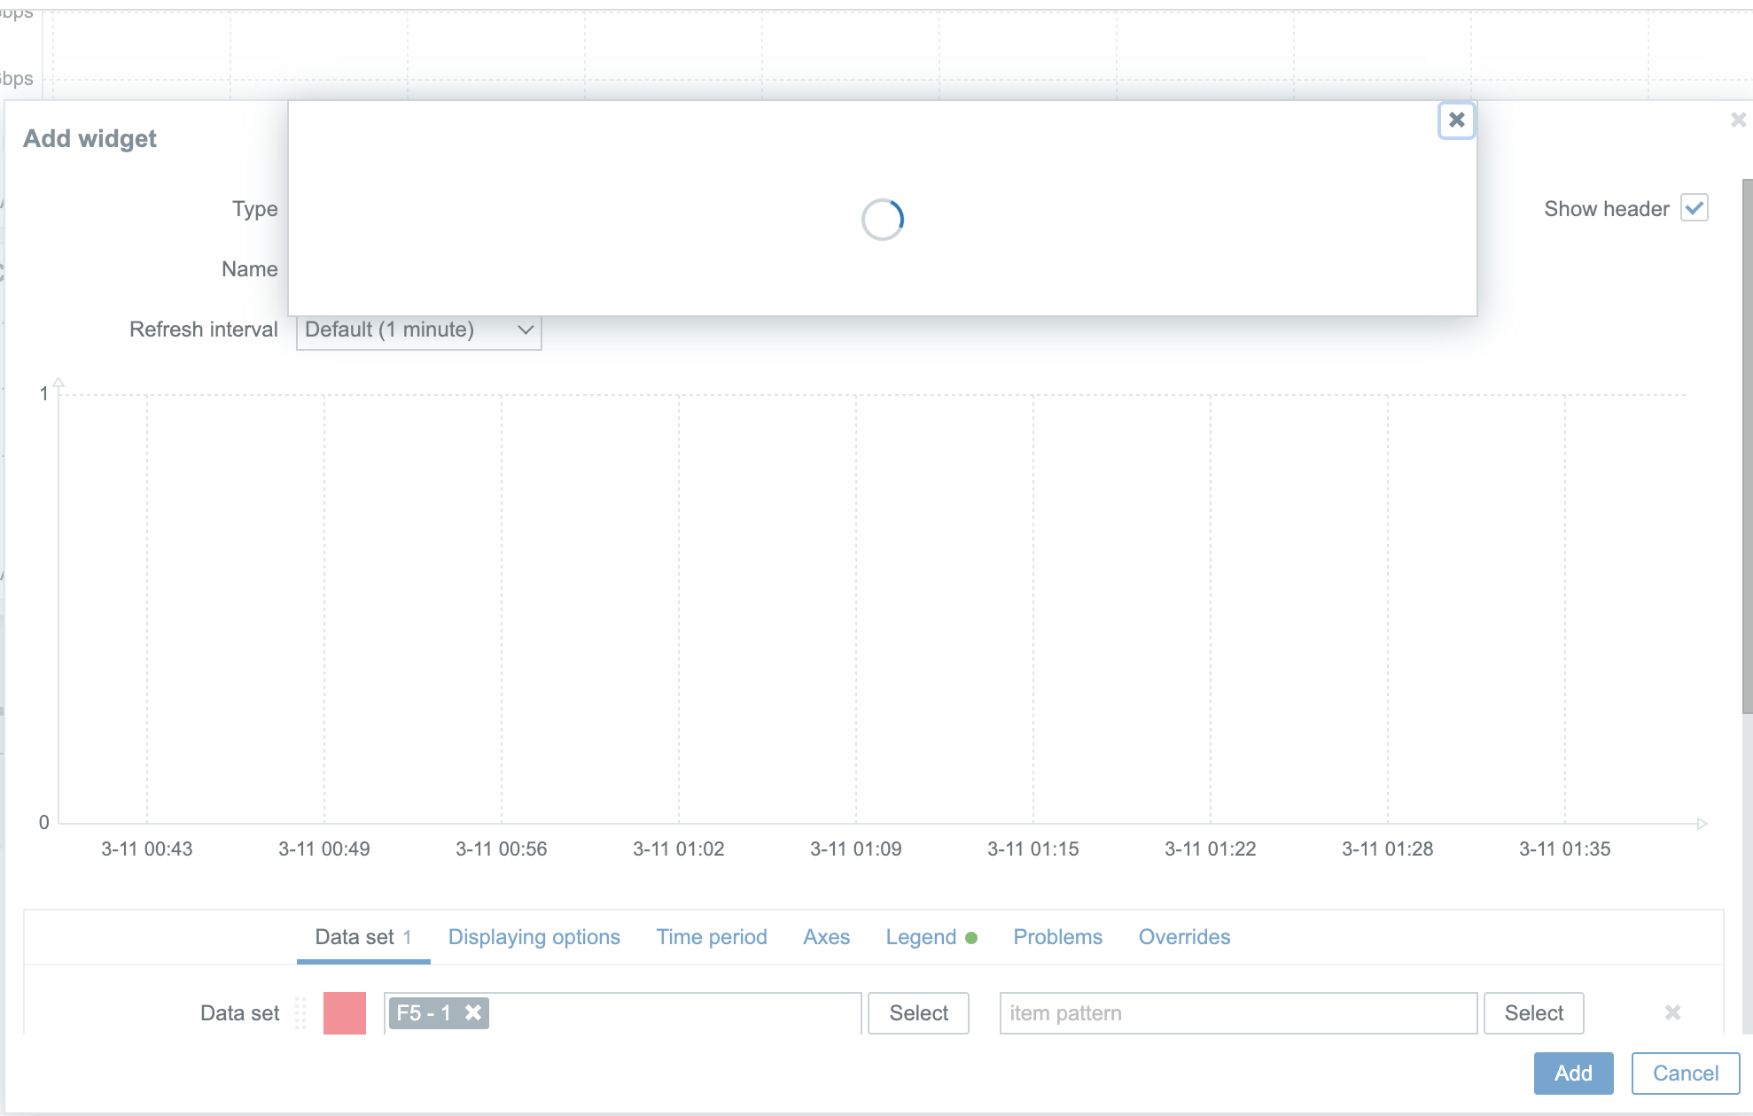Grab the data set drag handle
This screenshot has height=1116, width=1753.
(x=300, y=1012)
